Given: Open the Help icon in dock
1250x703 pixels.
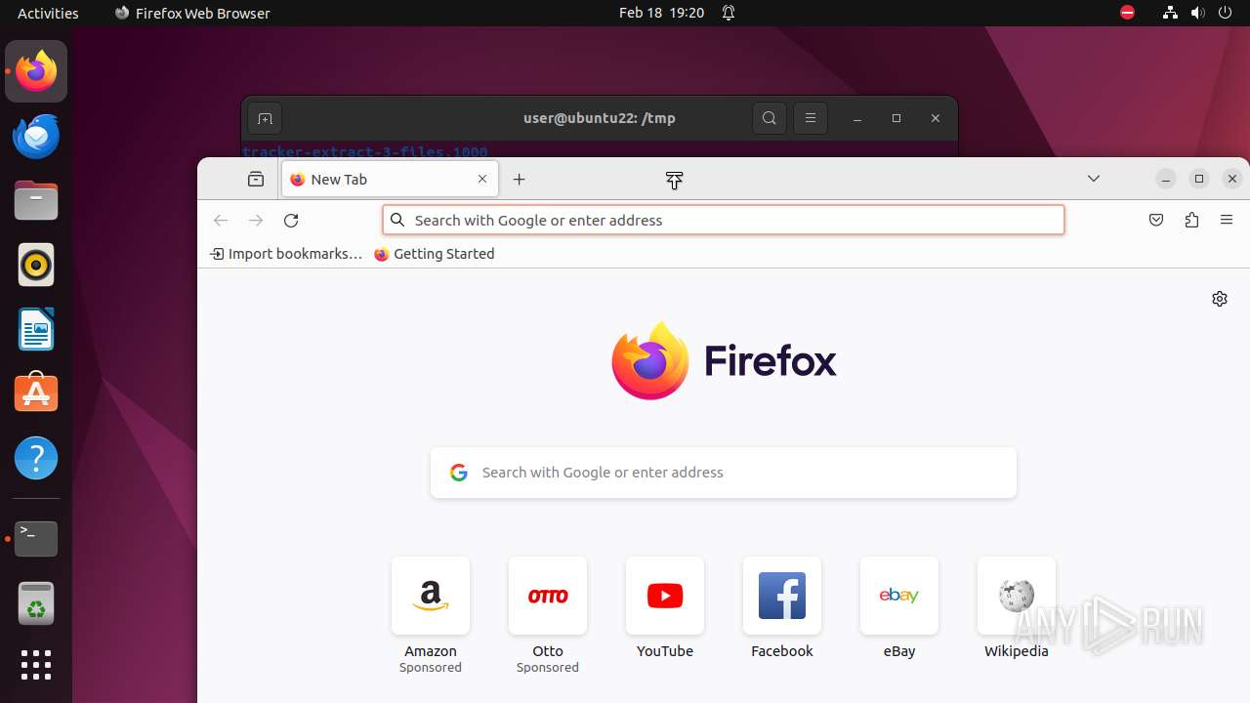Looking at the screenshot, I should 36,458.
